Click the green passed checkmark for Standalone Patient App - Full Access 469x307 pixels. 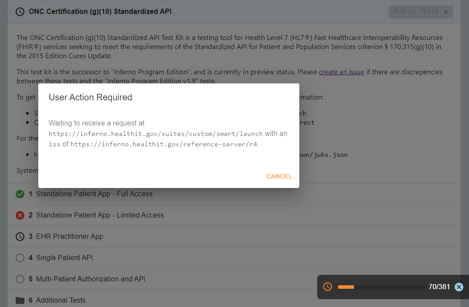[20, 194]
